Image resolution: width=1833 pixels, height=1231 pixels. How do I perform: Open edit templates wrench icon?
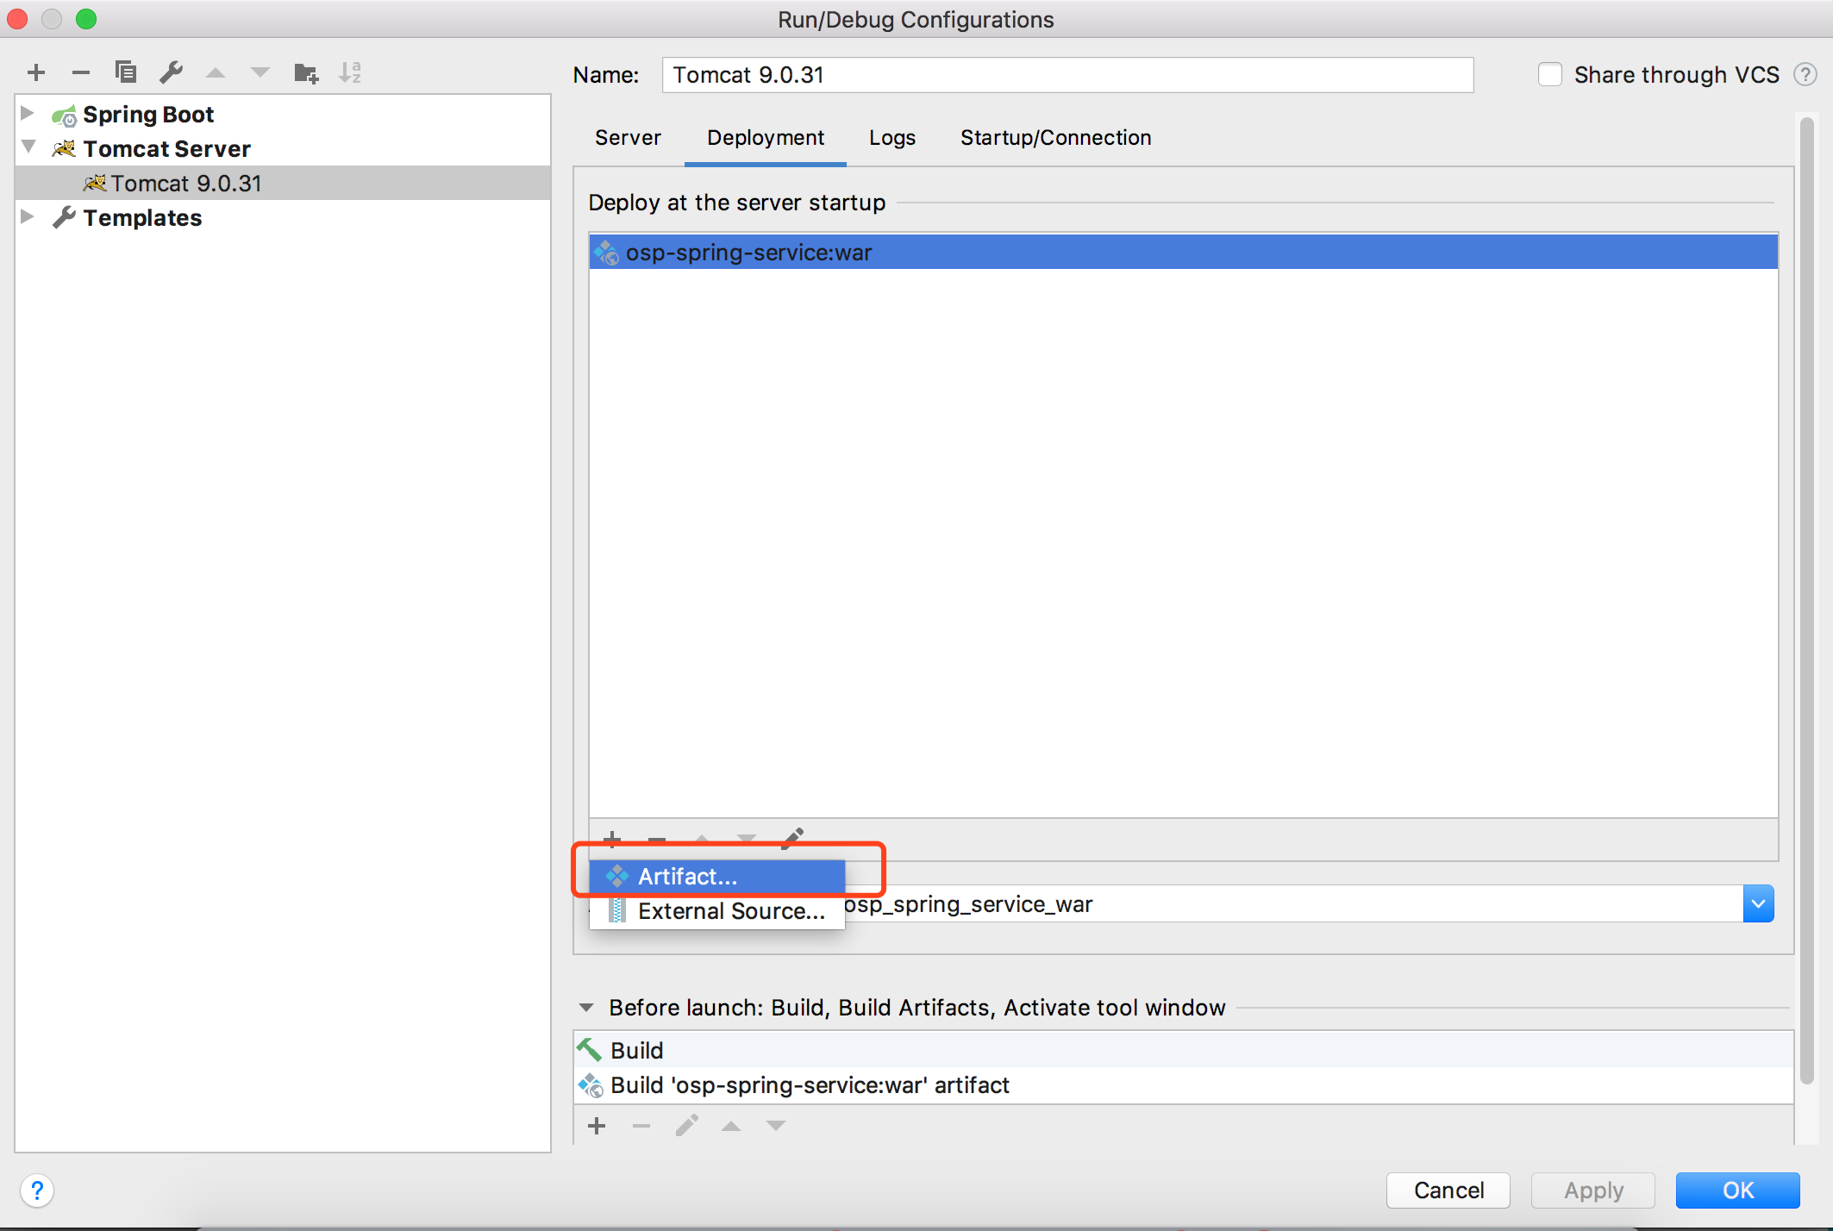tap(172, 72)
